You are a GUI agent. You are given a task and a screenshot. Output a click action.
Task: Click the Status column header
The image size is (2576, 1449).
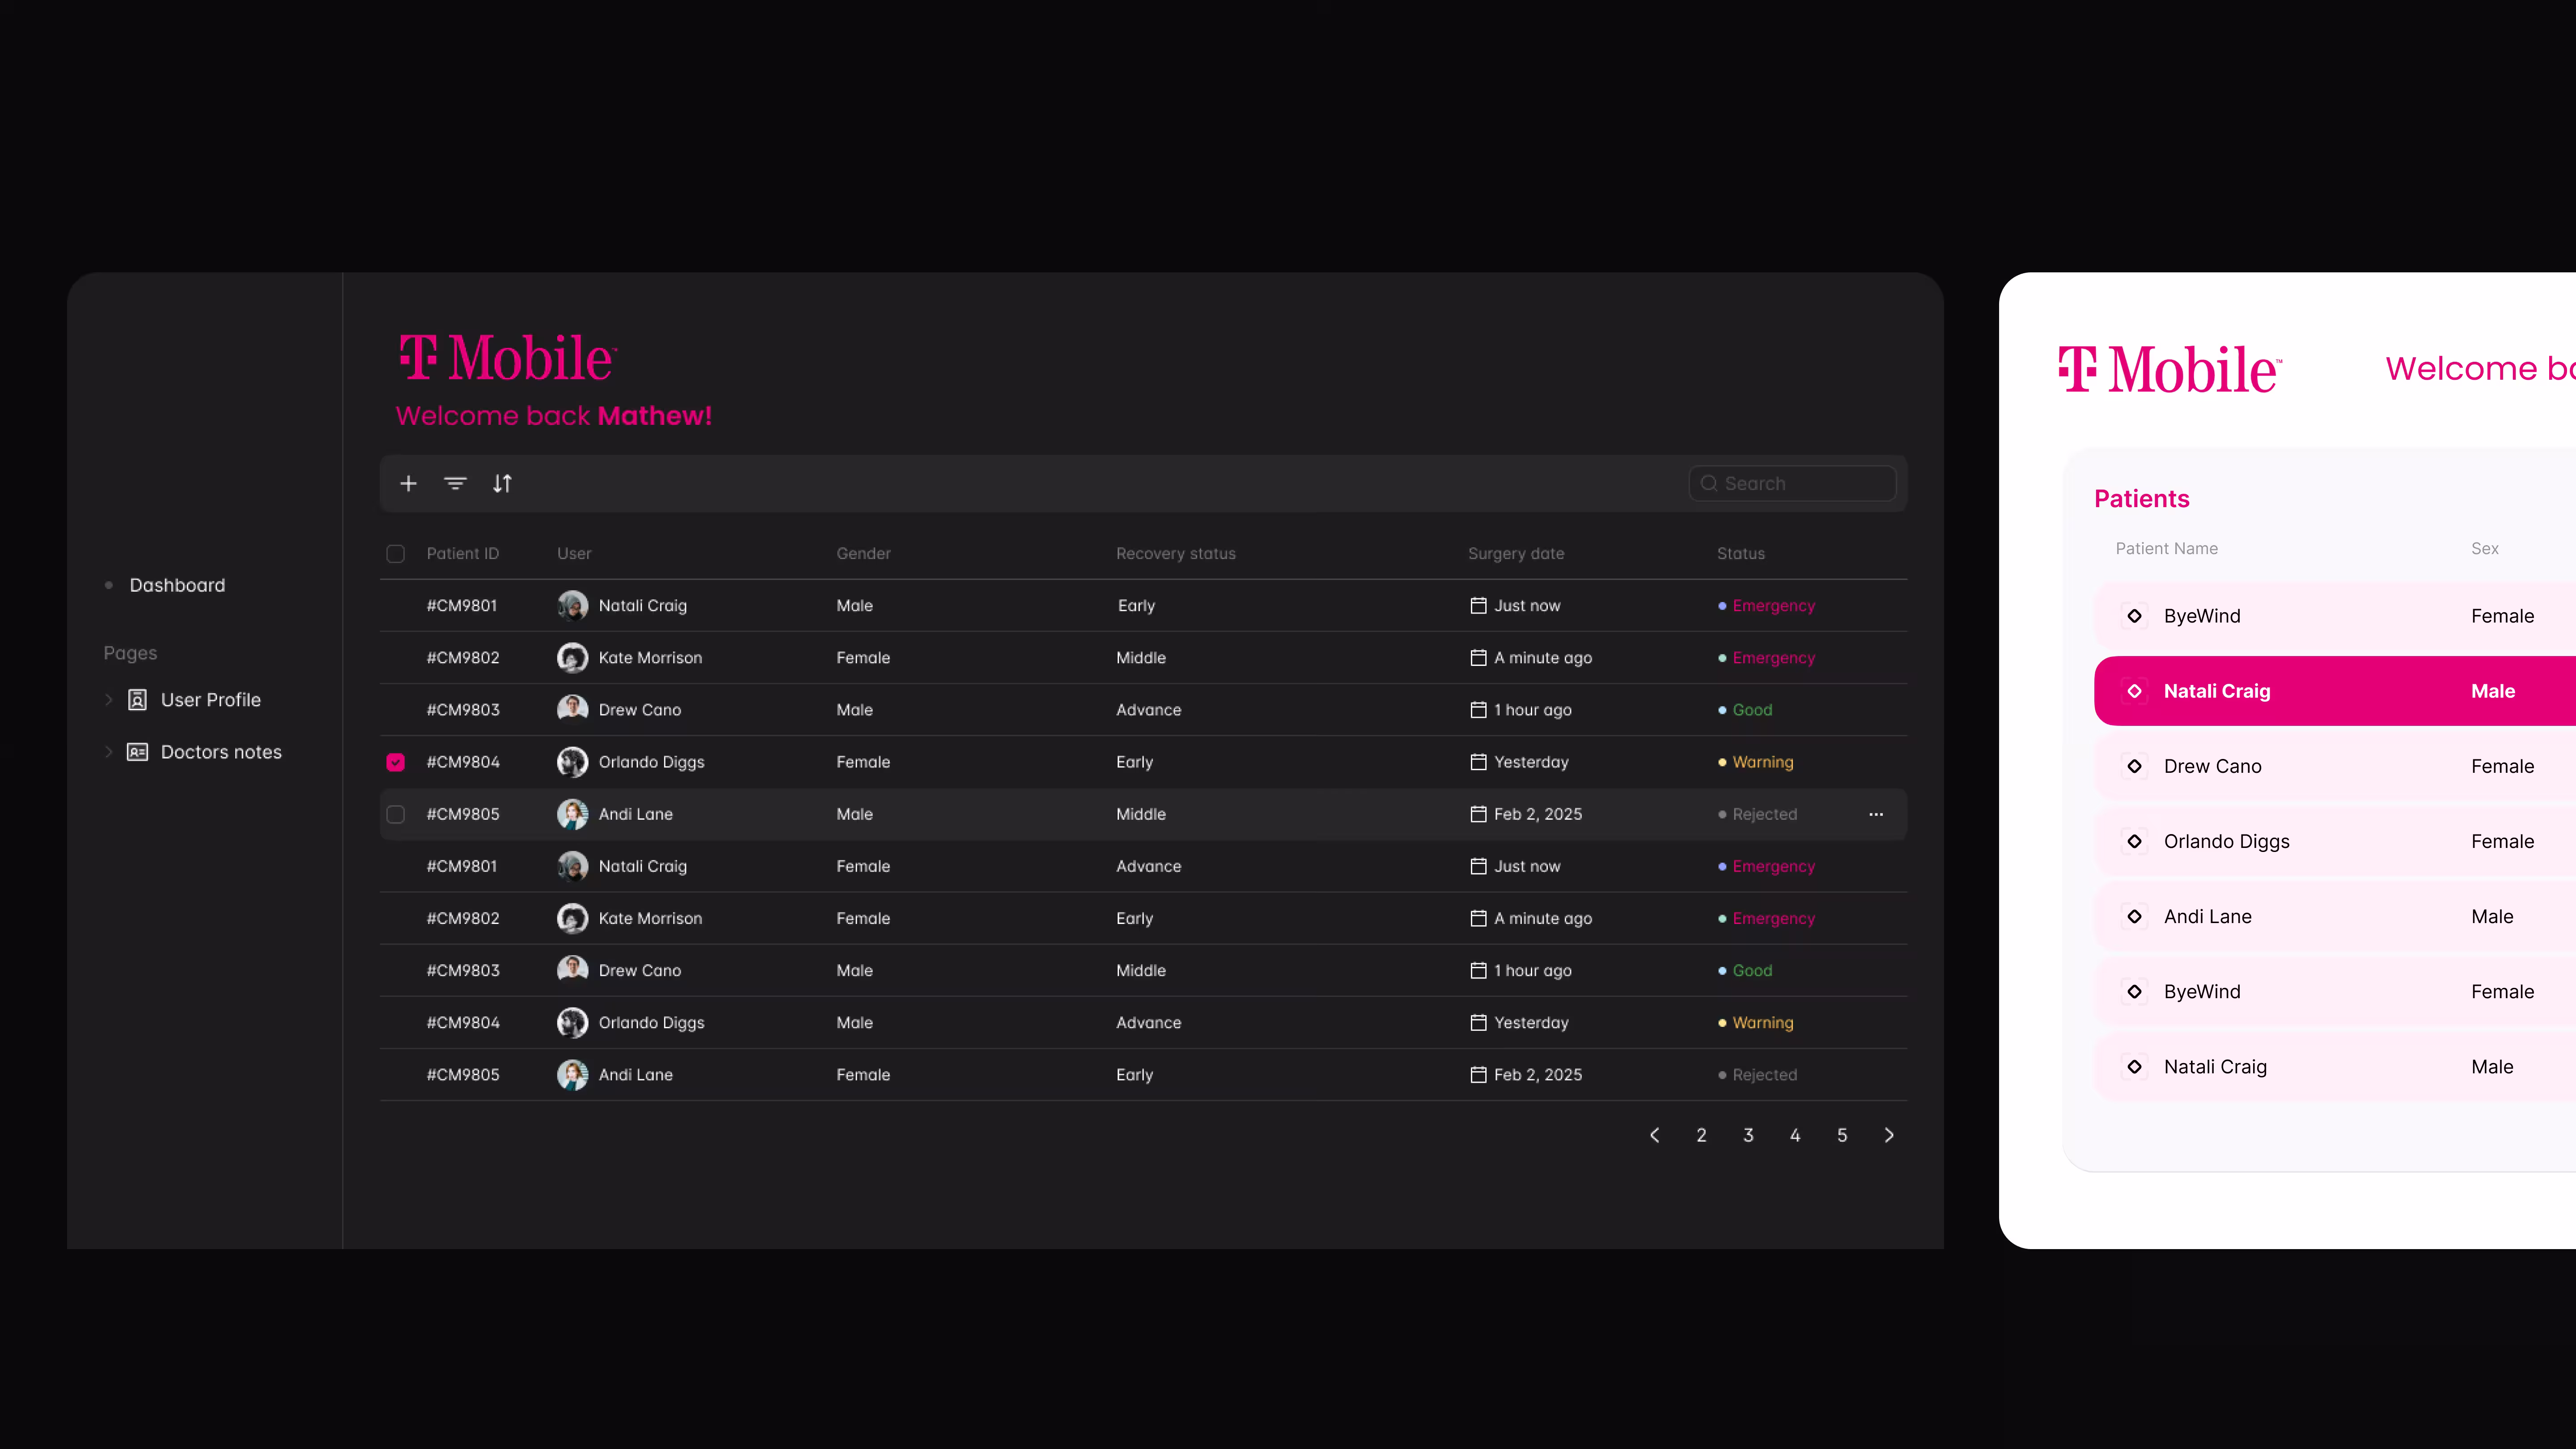[1740, 554]
